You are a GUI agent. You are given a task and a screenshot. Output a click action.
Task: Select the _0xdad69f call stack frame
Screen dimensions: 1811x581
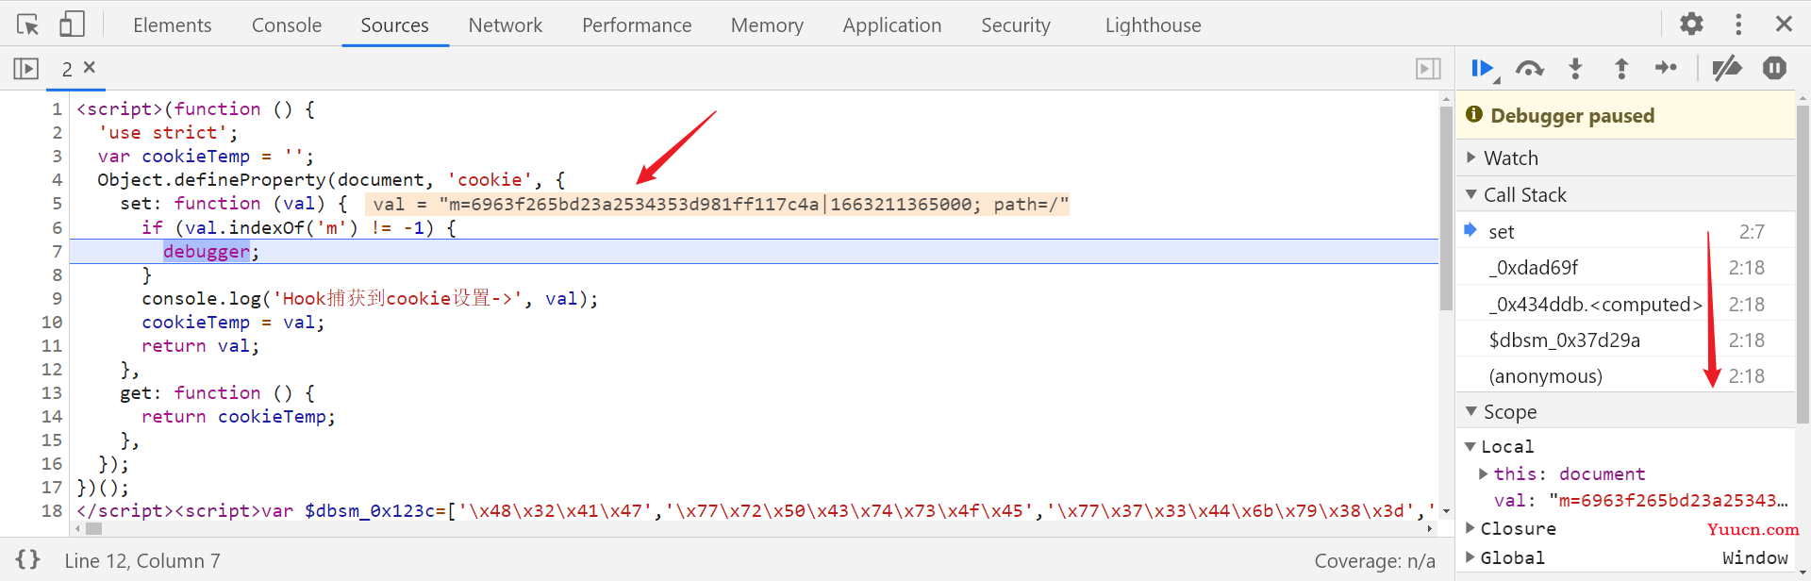point(1625,267)
